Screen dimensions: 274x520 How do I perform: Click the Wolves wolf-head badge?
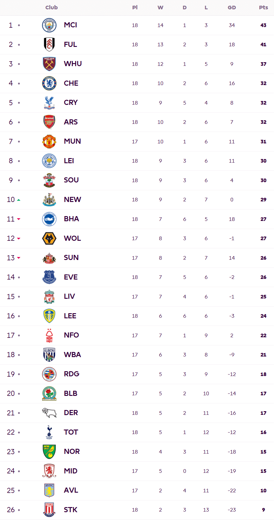(x=49, y=238)
